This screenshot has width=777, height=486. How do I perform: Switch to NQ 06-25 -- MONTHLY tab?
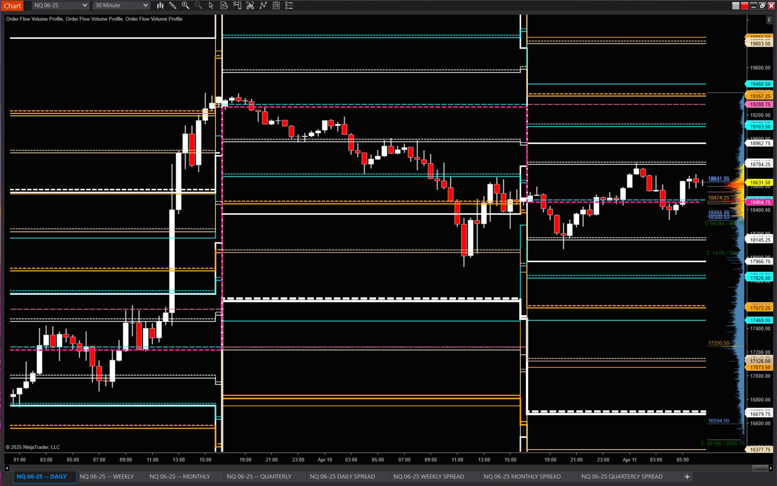click(x=180, y=476)
